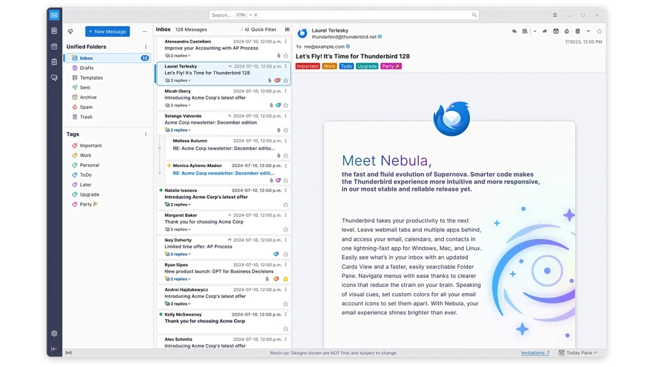This screenshot has width=653, height=367.
Task: Click the Reply List icon in message header
Action: pos(525,31)
